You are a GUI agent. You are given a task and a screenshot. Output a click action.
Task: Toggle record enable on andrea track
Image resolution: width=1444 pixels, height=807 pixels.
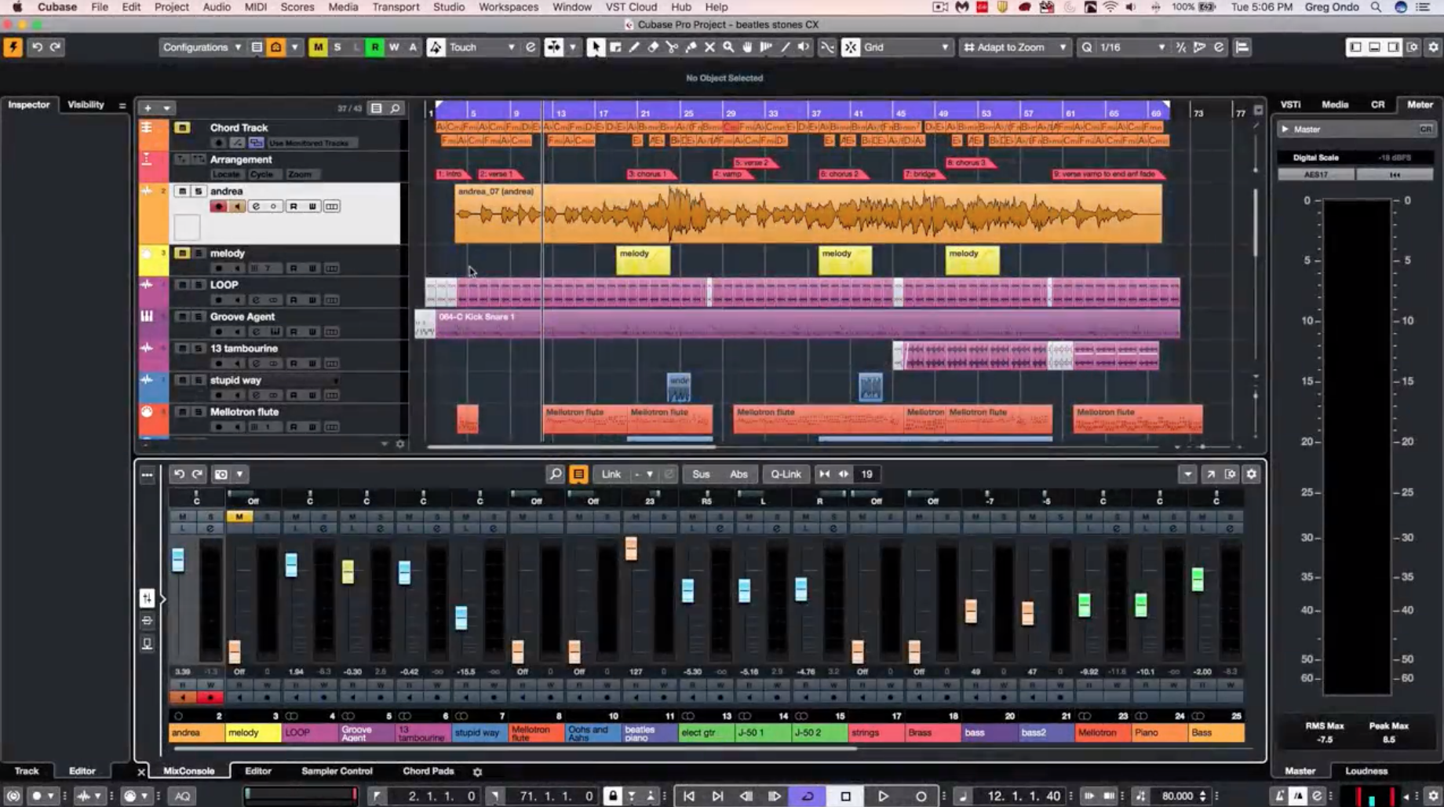(x=218, y=206)
